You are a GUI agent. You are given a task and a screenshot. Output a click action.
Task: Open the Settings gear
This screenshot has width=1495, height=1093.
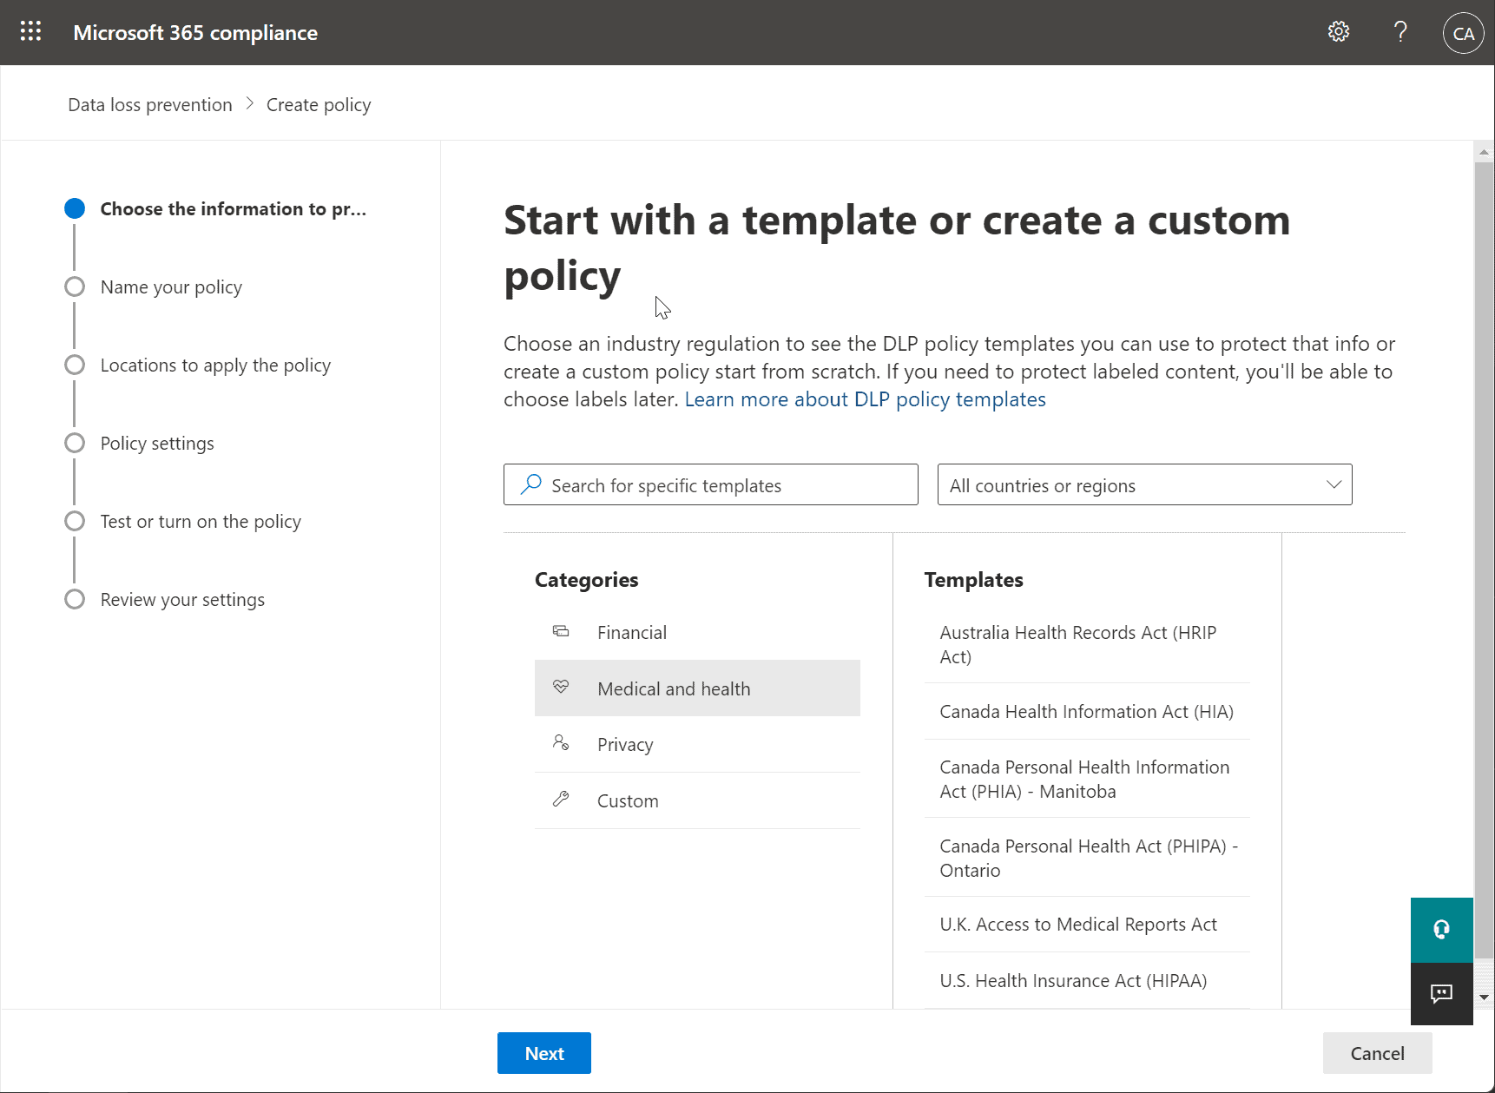[1338, 31]
